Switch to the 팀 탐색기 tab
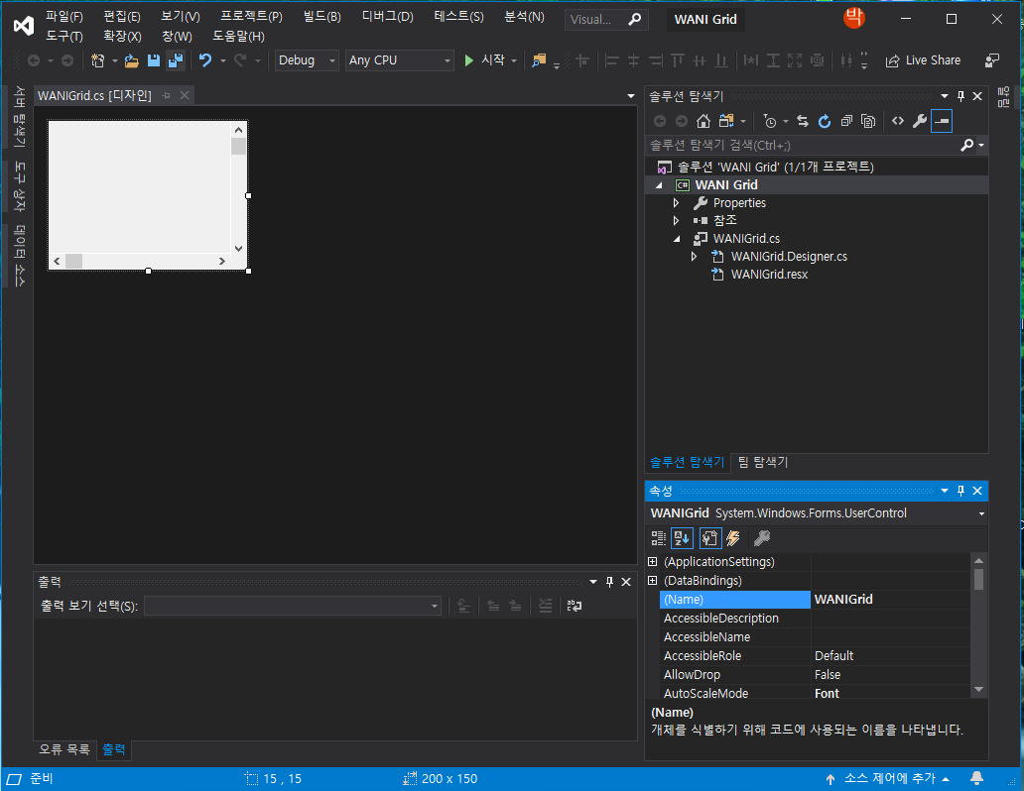This screenshot has width=1024, height=791. (x=763, y=463)
